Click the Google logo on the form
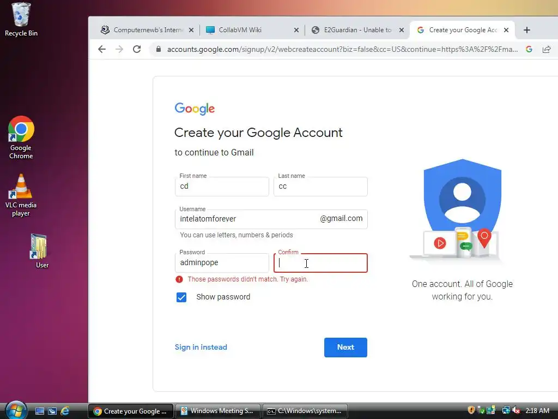This screenshot has height=419, width=558. 195,109
